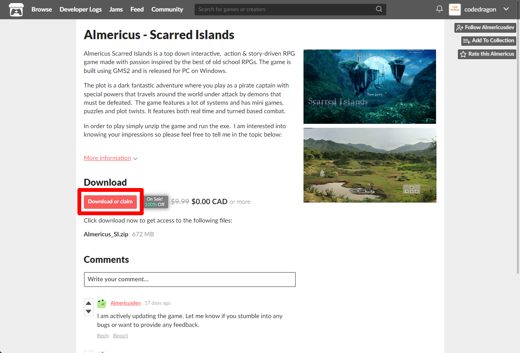
Task: Open the Scarred Islands title screenshot
Action: (x=370, y=87)
